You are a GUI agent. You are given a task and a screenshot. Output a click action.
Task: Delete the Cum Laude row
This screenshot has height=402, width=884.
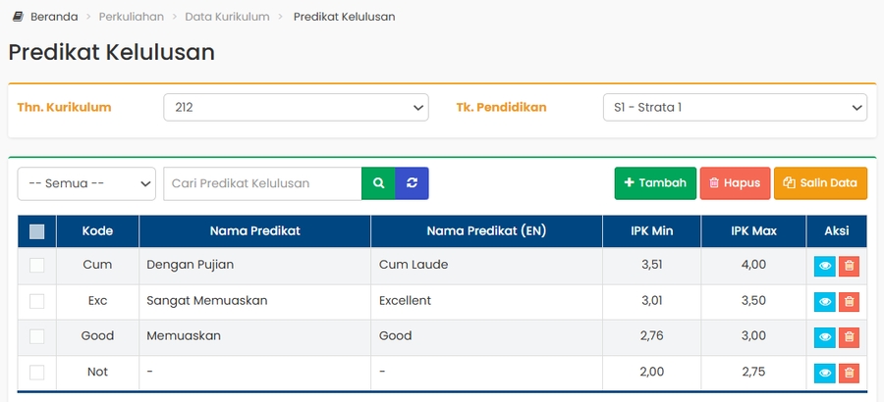[850, 266]
